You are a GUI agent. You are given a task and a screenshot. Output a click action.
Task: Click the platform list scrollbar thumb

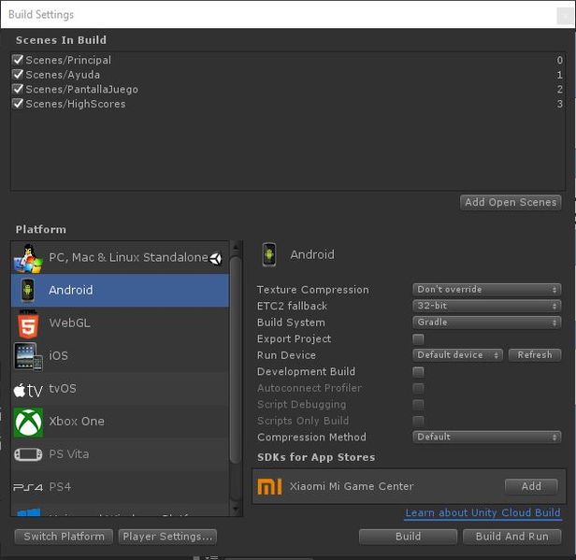click(x=236, y=360)
